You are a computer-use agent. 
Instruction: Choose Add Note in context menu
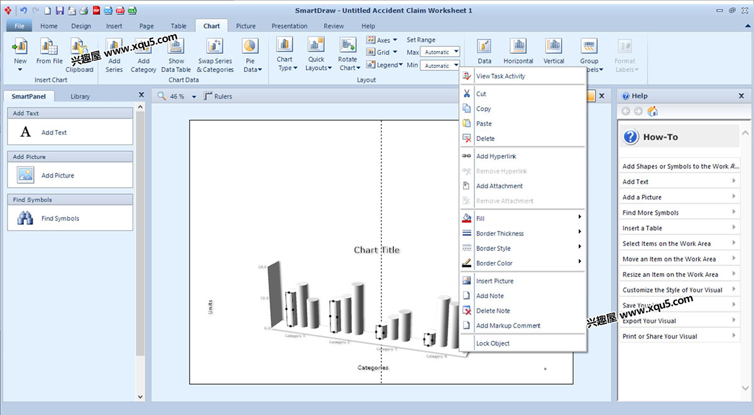[x=523, y=296]
